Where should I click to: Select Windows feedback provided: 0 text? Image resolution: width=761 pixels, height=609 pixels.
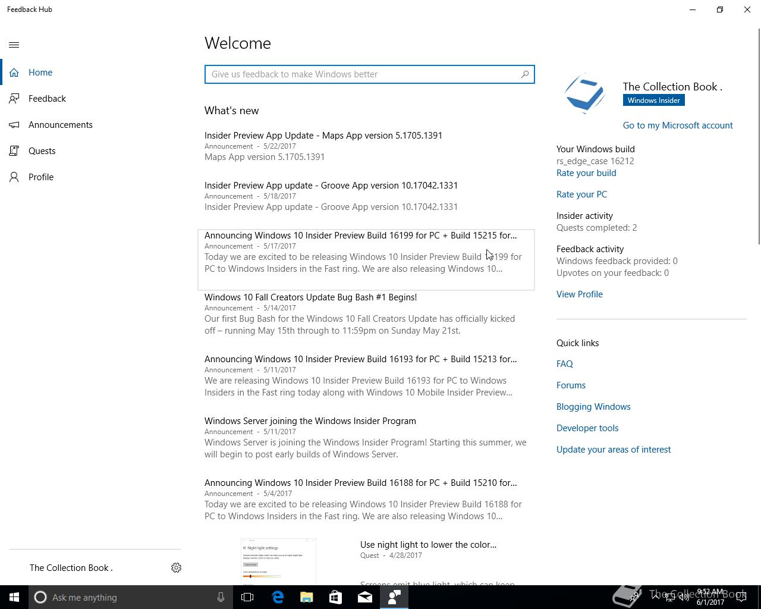pyautogui.click(x=617, y=261)
